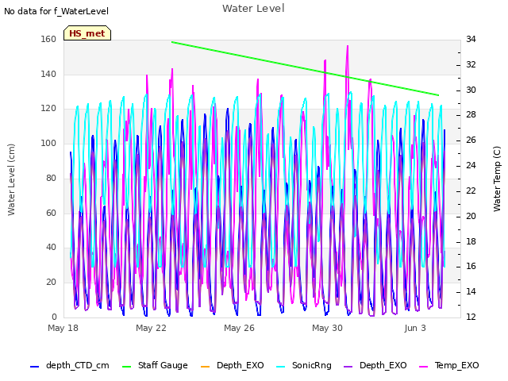508x381 pixels.
Task: Click the 'No data for f_WaterLevel' message
Action: point(56,11)
